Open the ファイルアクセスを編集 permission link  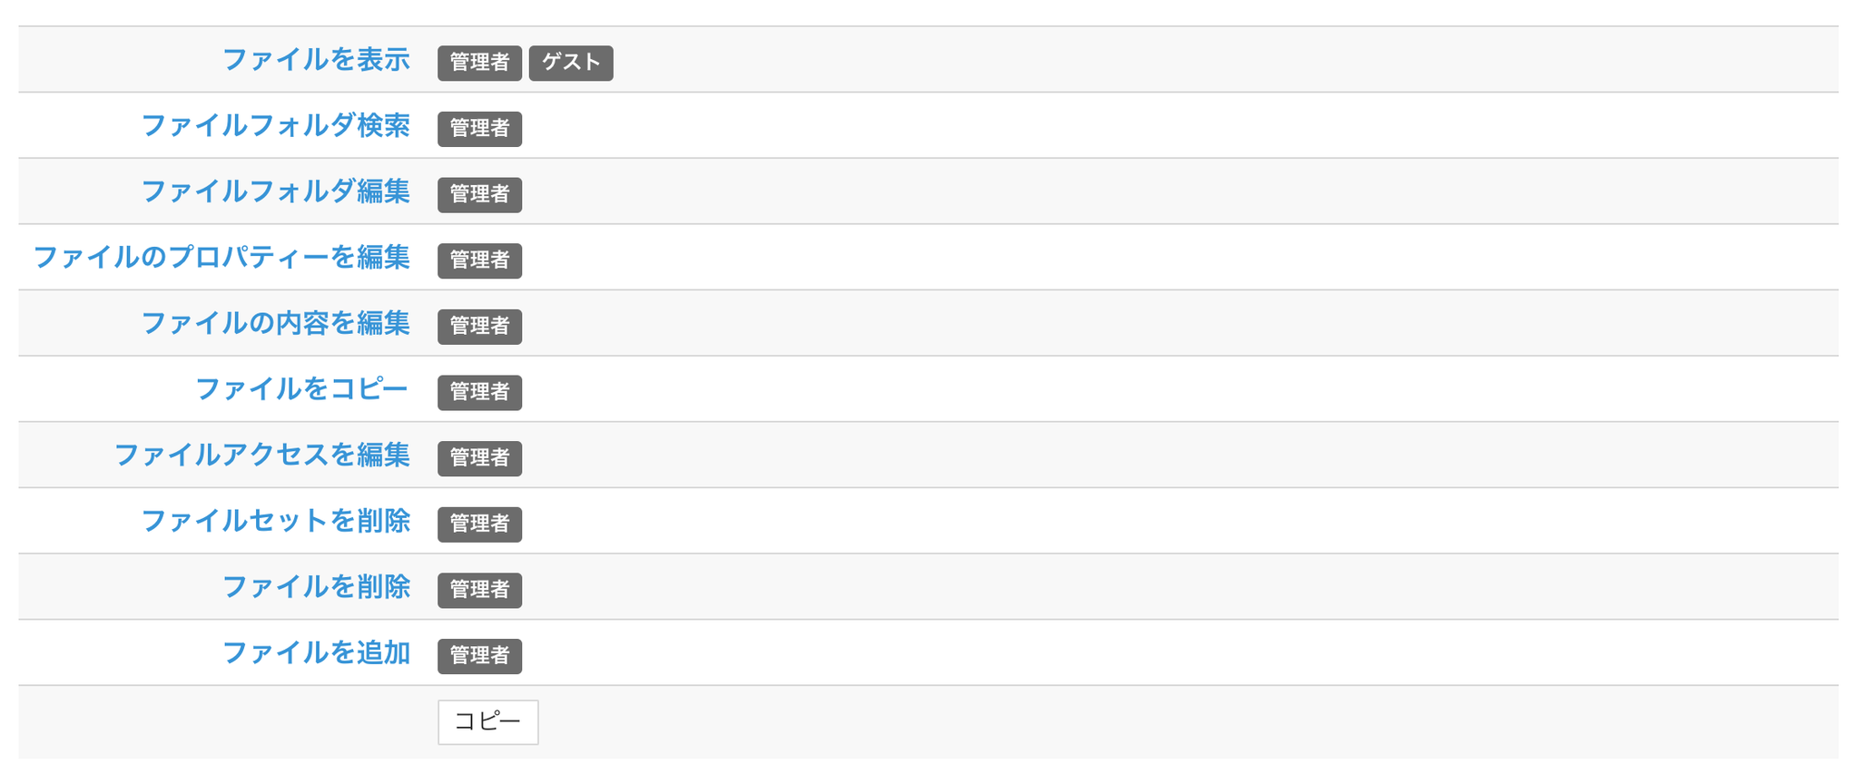tap(262, 455)
